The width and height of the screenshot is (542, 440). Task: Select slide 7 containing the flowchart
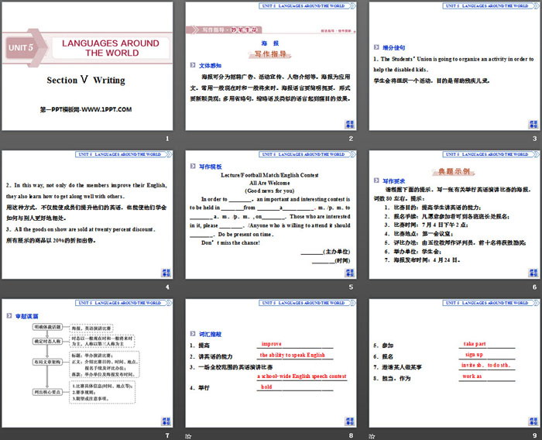point(87,363)
